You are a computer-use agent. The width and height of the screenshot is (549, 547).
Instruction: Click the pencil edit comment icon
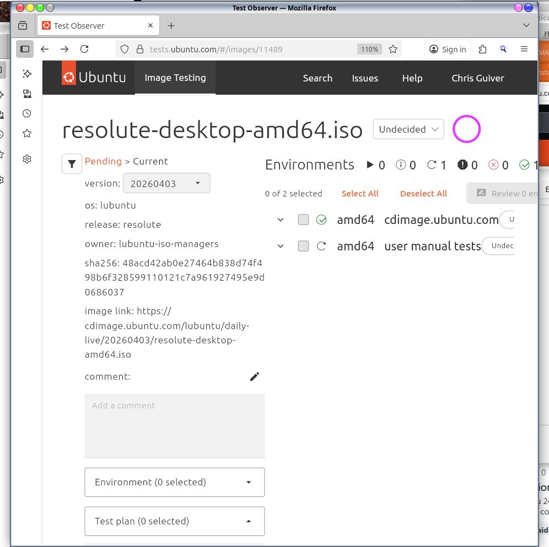(254, 376)
